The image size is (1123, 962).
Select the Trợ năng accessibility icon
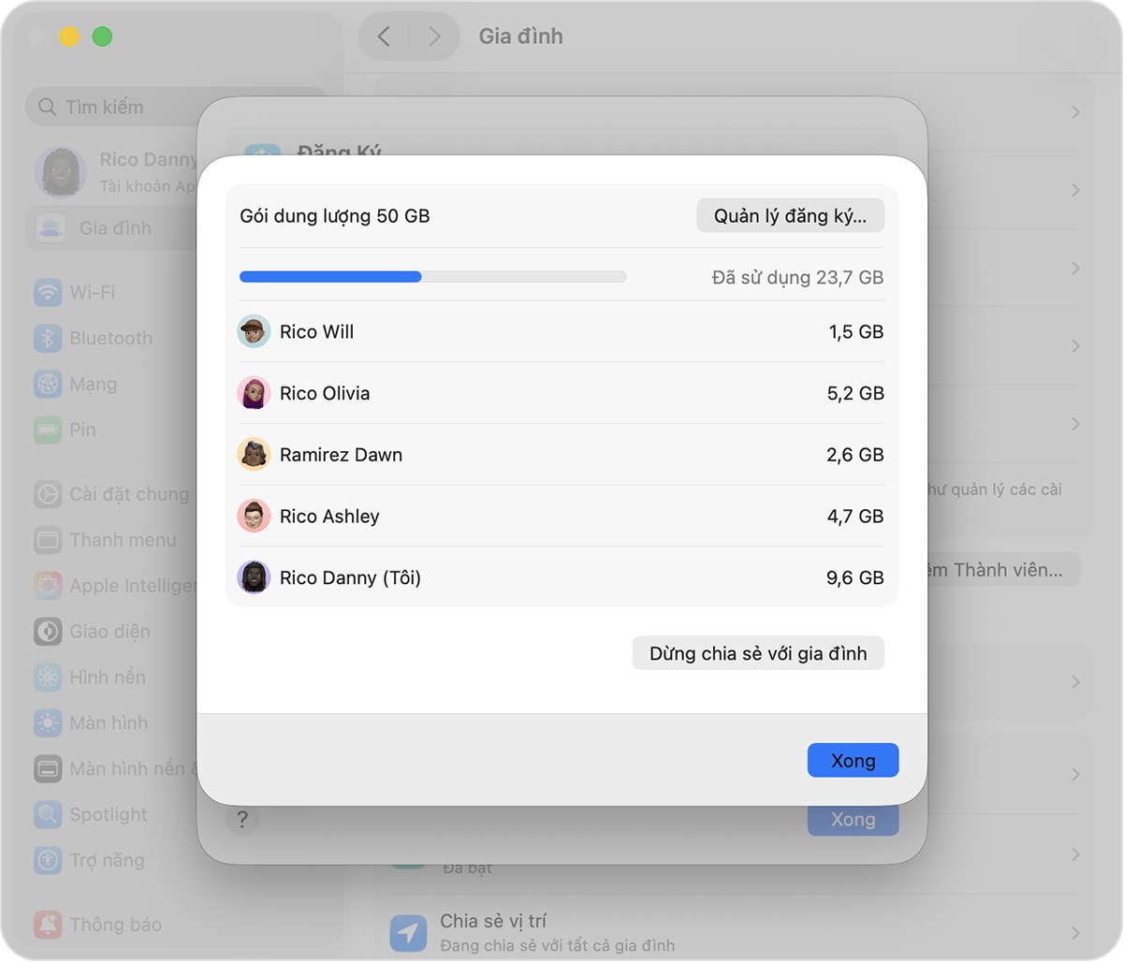47,860
